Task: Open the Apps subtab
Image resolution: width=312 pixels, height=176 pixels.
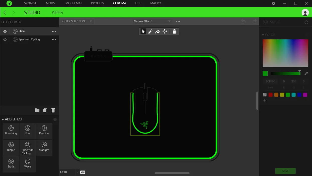Action: 57,13
